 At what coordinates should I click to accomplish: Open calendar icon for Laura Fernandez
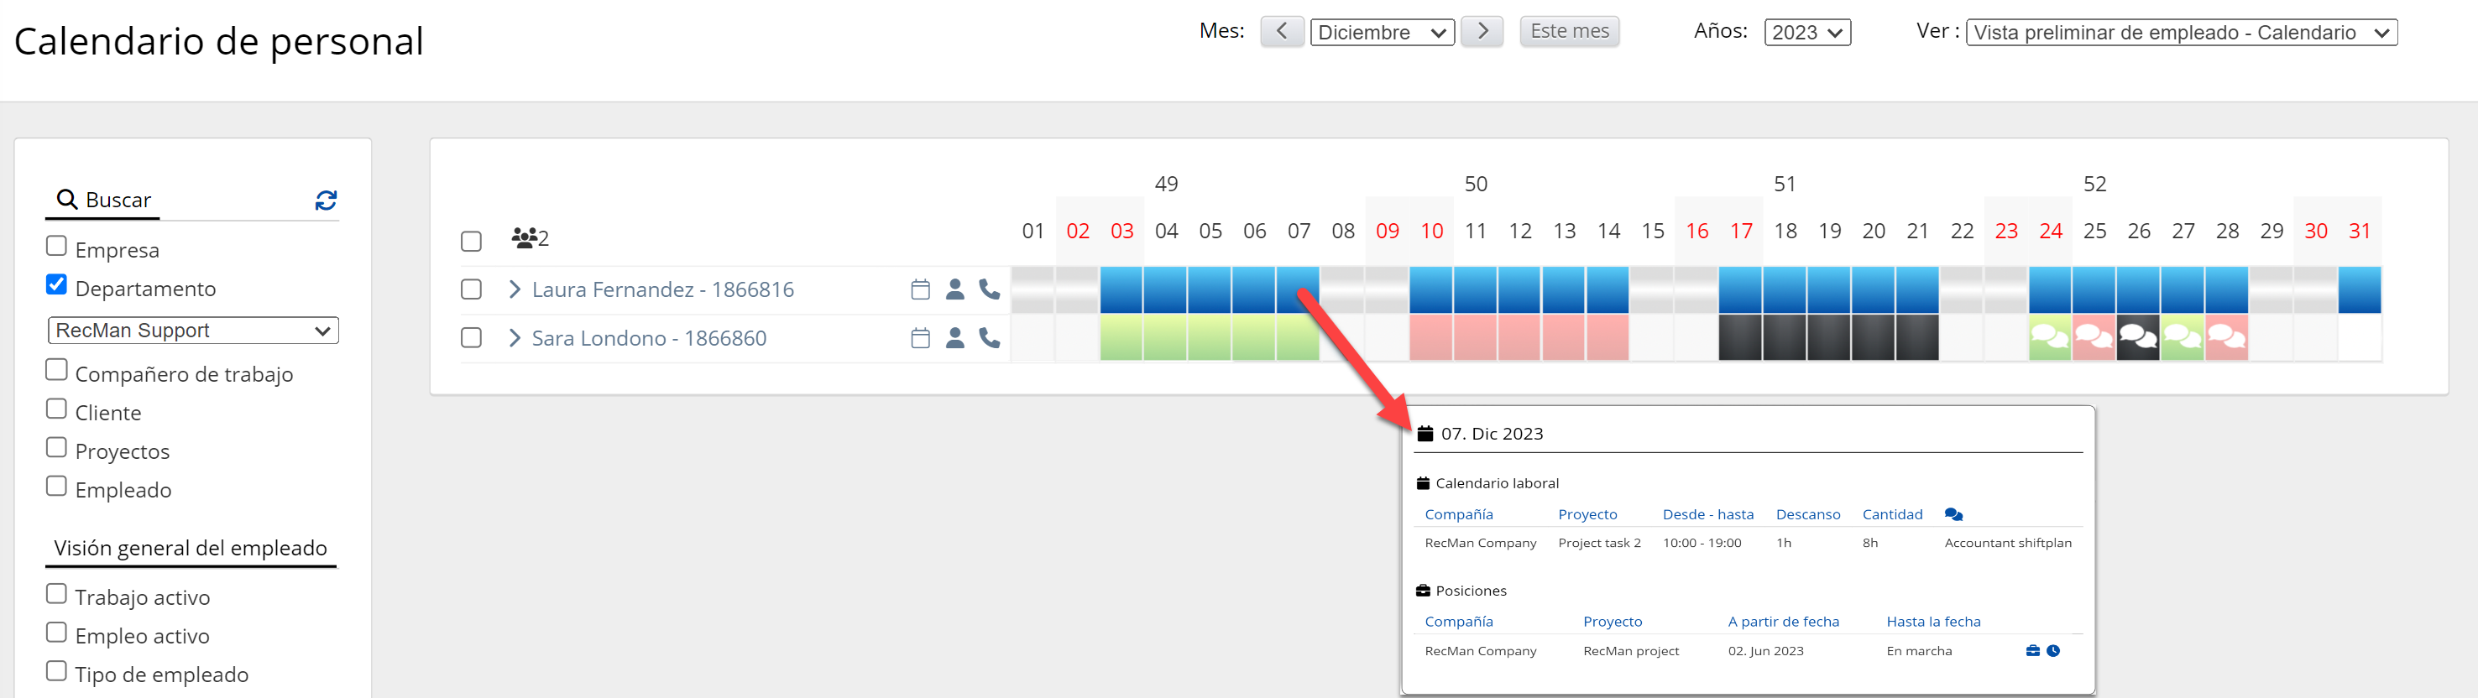click(920, 289)
